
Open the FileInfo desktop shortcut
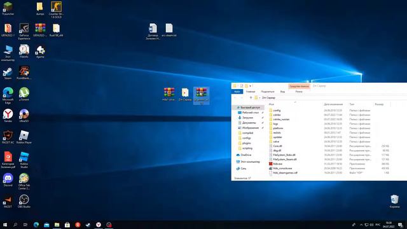click(24, 52)
